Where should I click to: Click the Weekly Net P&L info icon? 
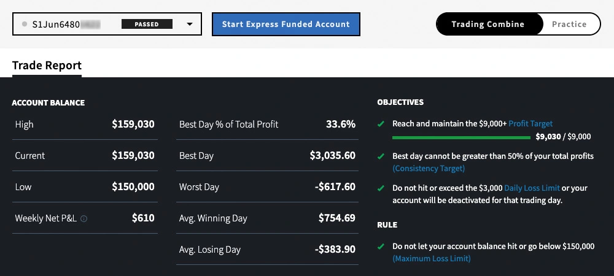[84, 218]
